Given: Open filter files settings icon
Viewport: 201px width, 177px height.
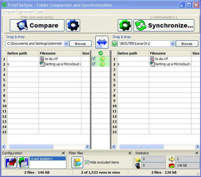Looking at the screenshot, I should click(77, 162).
